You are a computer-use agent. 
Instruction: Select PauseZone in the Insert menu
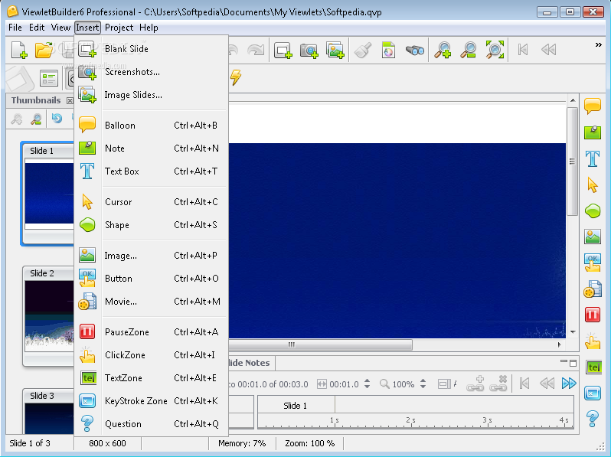(x=151, y=332)
